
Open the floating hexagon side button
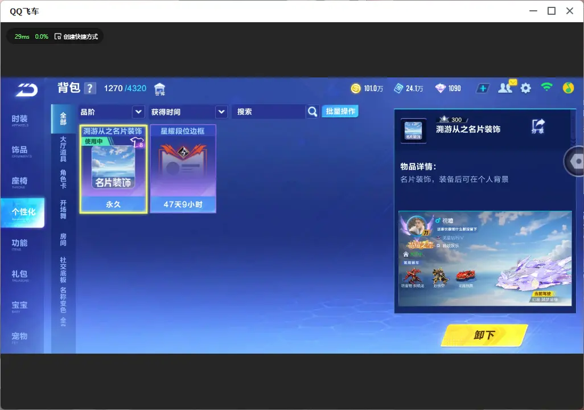coord(574,161)
